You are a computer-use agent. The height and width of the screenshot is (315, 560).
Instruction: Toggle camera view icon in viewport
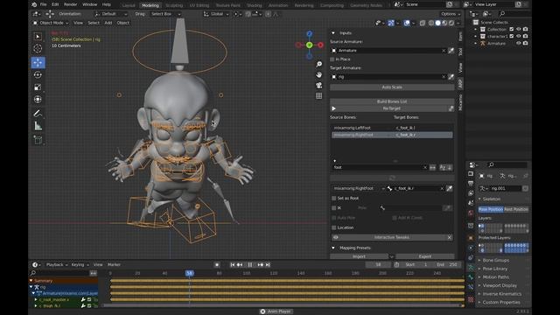pyautogui.click(x=318, y=85)
